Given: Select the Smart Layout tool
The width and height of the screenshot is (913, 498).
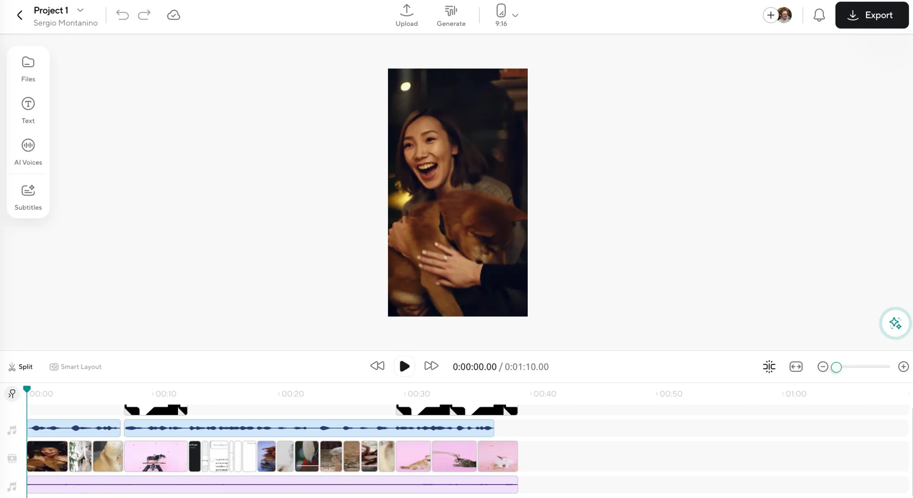Looking at the screenshot, I should 75,366.
